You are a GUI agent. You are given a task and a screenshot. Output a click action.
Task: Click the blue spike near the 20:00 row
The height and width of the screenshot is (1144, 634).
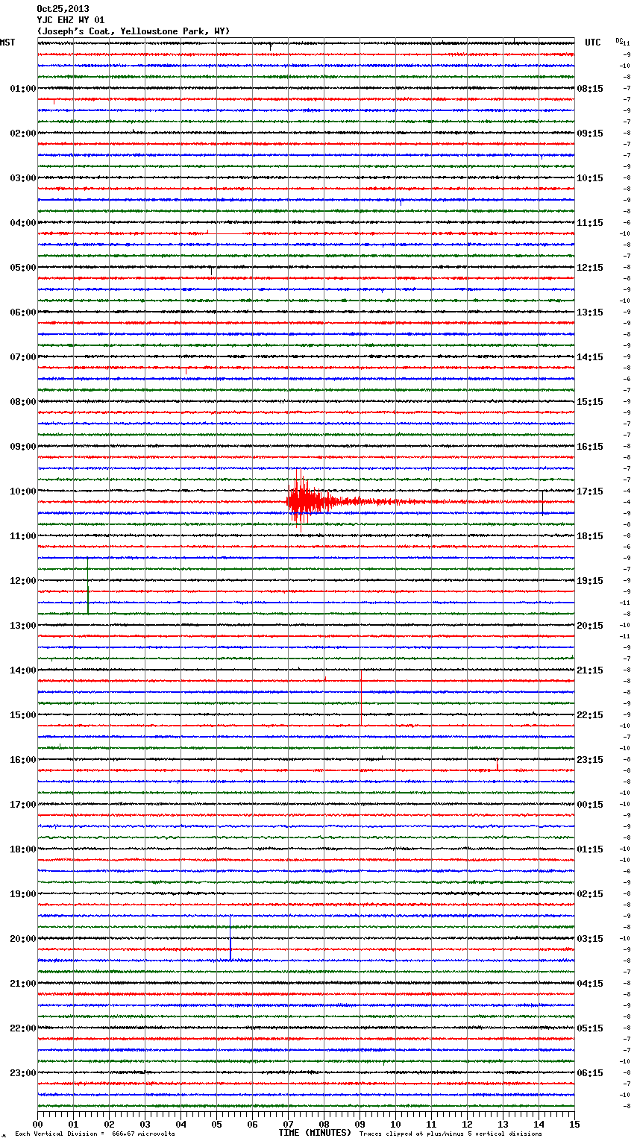point(230,938)
